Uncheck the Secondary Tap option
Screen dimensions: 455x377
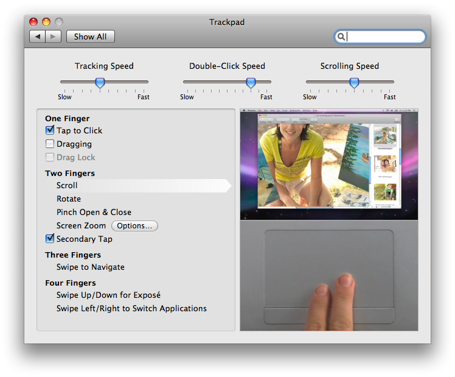50,239
